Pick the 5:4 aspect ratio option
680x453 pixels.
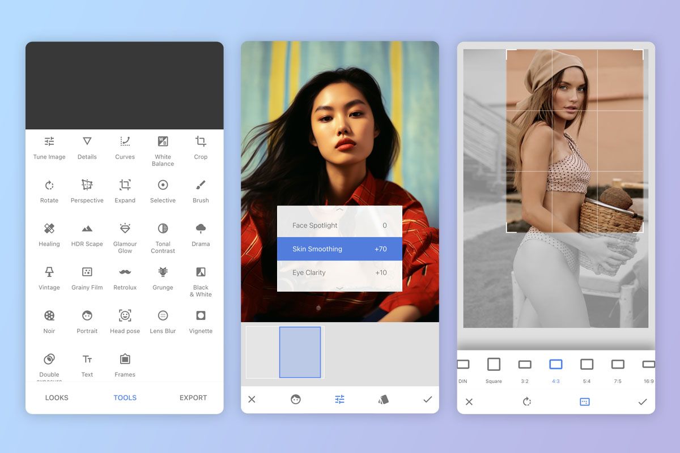point(586,370)
